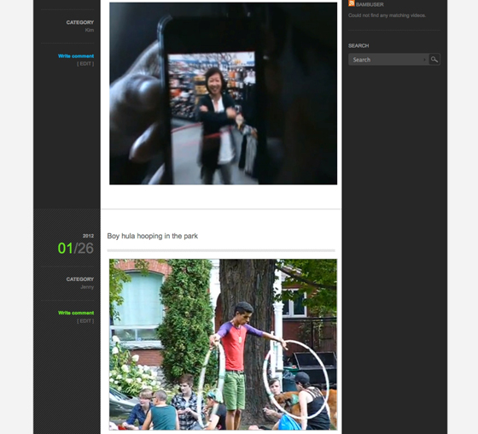Select text 'Could not find any matching videos.'

coord(387,15)
